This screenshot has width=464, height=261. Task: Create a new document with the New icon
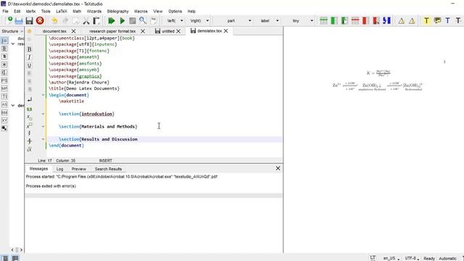click(9, 20)
